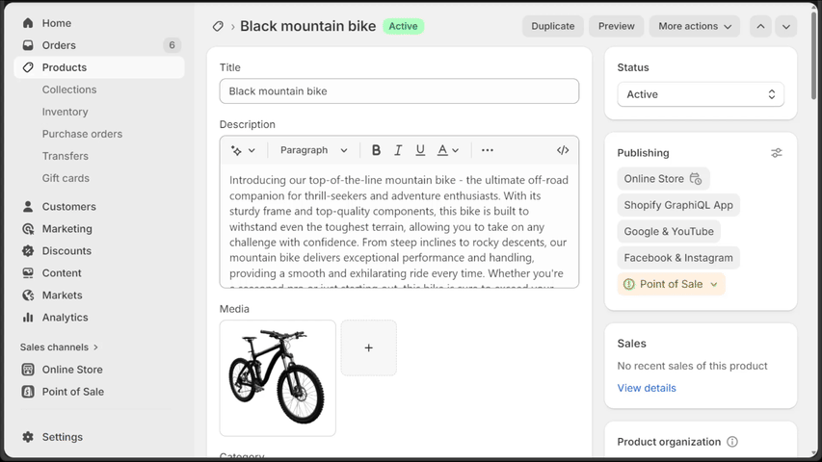Open the text color dropdown
Image resolution: width=822 pixels, height=462 pixels.
pyautogui.click(x=448, y=150)
